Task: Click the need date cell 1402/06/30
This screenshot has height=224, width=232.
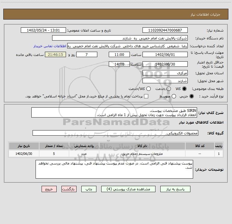Action: [24, 154]
